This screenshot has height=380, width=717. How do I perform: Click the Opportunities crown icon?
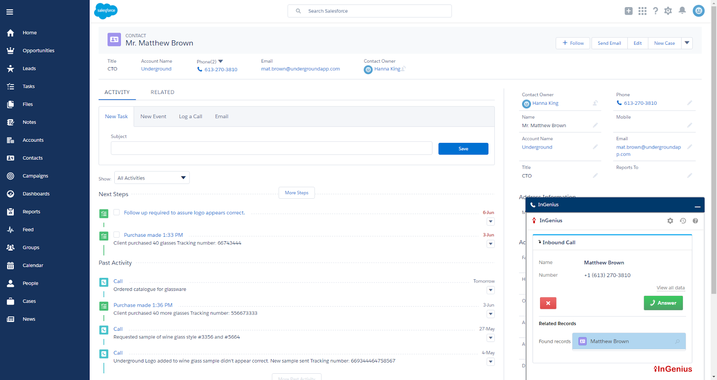pos(11,51)
